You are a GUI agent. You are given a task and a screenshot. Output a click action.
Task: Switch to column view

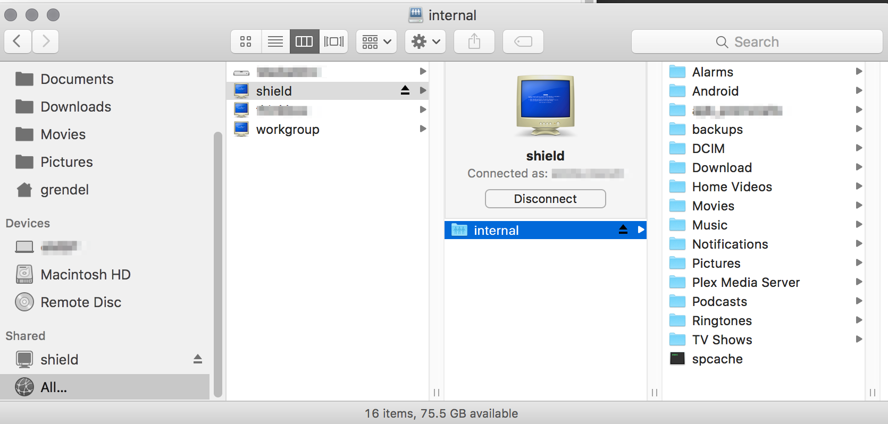click(x=304, y=41)
